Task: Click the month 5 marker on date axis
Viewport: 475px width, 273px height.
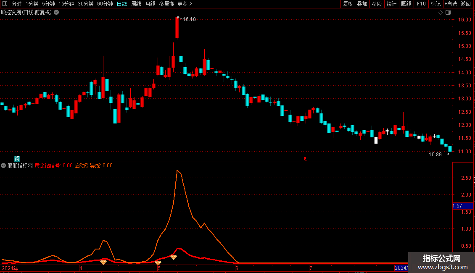Action: pos(159,268)
